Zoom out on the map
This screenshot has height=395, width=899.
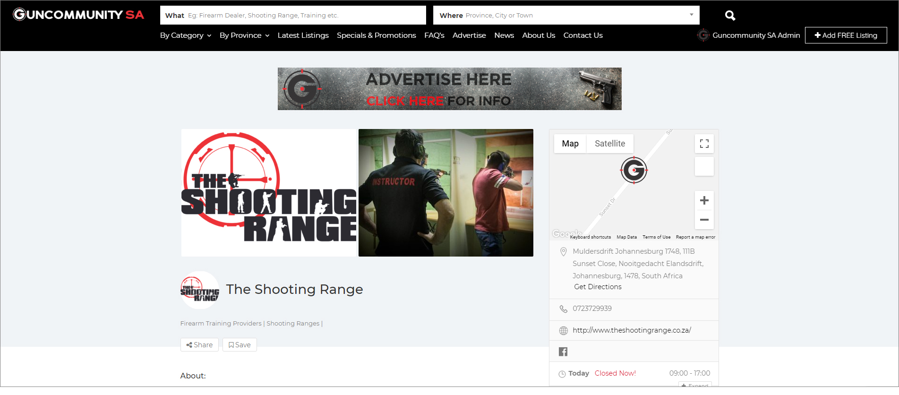tap(704, 220)
